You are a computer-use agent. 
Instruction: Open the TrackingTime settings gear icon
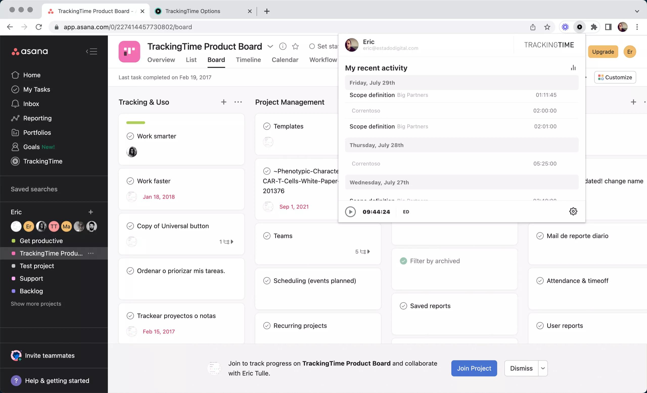tap(573, 211)
